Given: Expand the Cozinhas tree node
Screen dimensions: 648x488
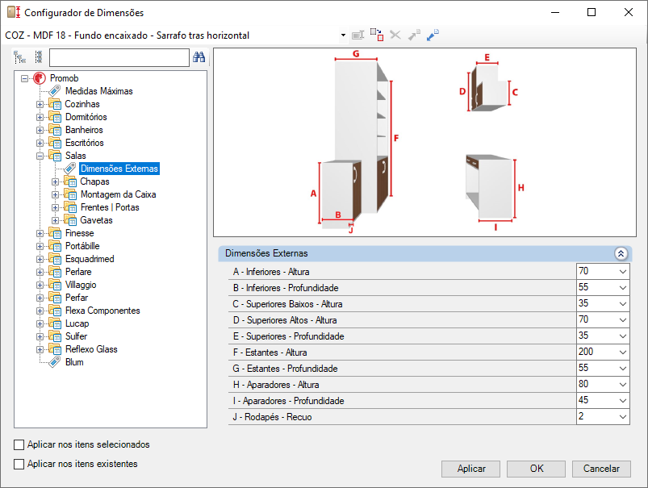Looking at the screenshot, I should point(40,105).
